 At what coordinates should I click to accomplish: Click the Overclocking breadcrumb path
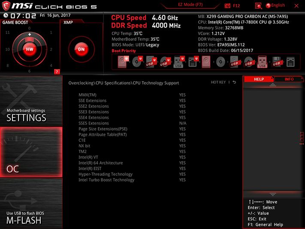point(124,83)
